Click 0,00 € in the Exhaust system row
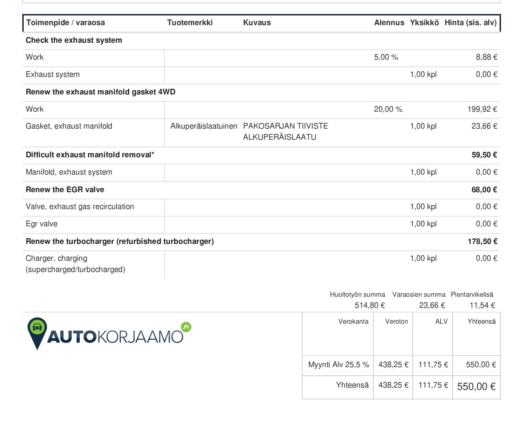The image size is (529, 421). 486,74
